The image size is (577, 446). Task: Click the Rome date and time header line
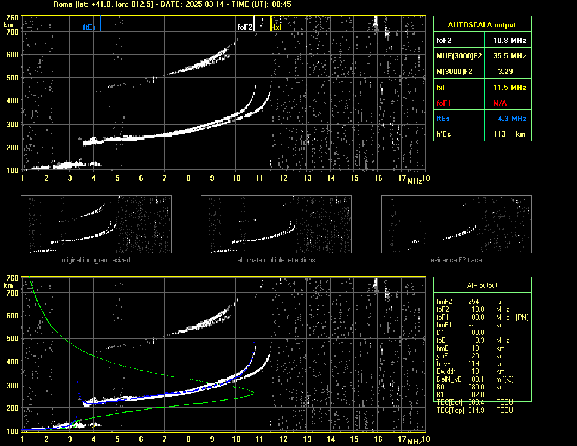tap(172, 4)
